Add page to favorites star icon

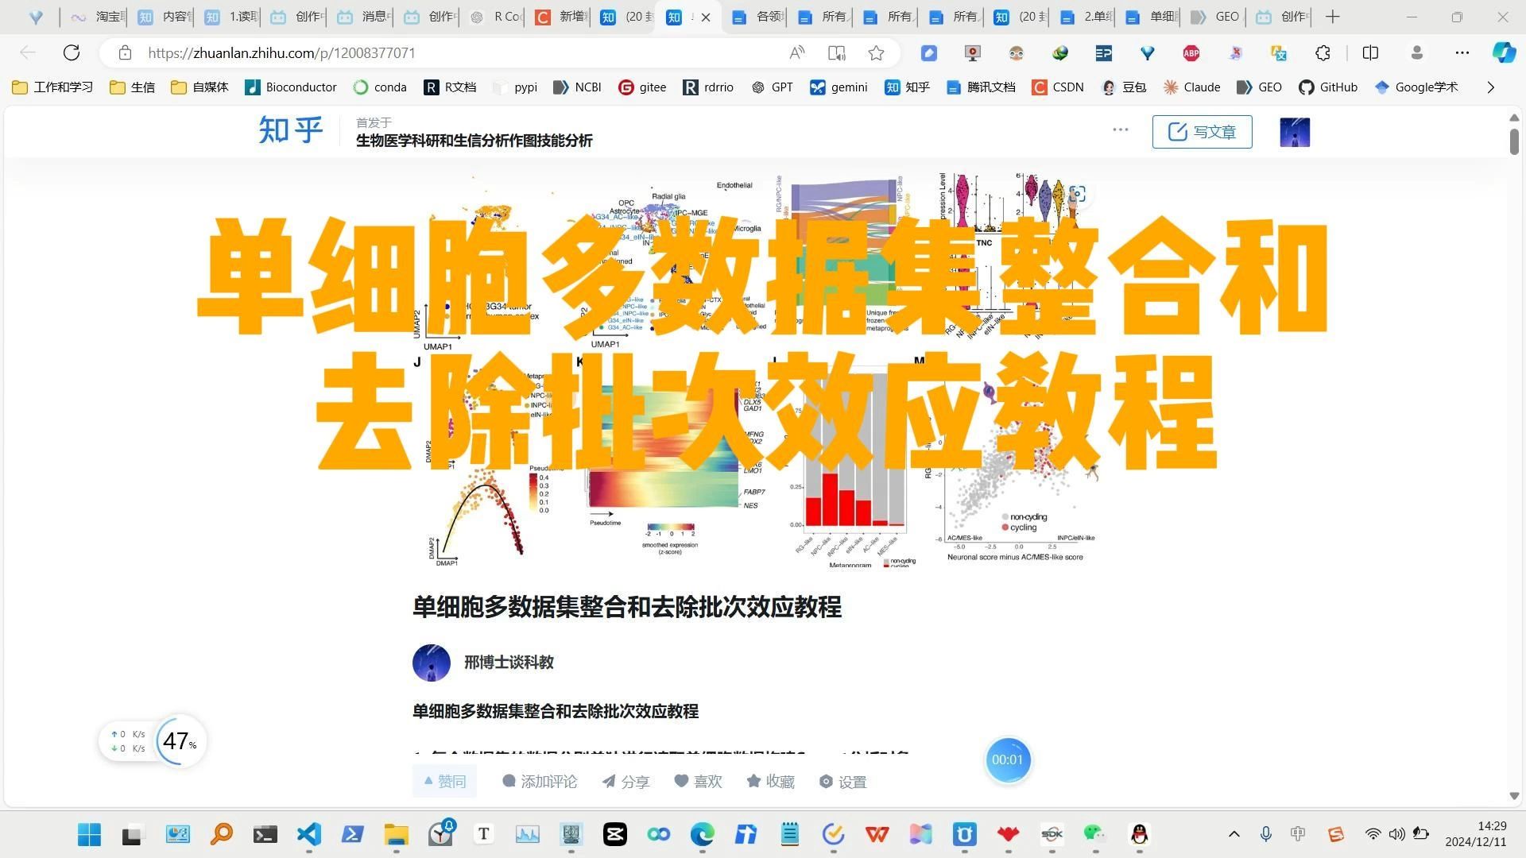[876, 53]
